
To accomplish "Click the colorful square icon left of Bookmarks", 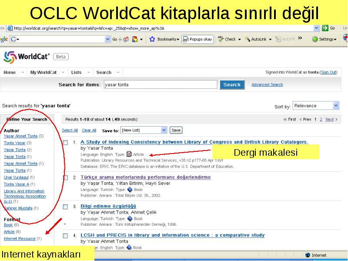I will coord(135,39).
